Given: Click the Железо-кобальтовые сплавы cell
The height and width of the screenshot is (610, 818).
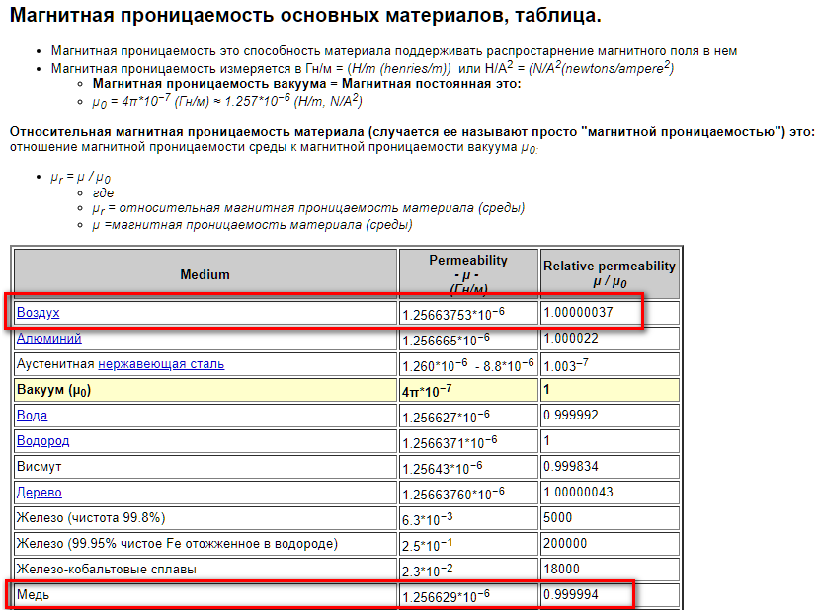Looking at the screenshot, I should coord(205,570).
